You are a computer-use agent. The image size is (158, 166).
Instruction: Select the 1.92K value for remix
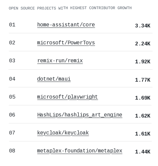tap(143, 62)
